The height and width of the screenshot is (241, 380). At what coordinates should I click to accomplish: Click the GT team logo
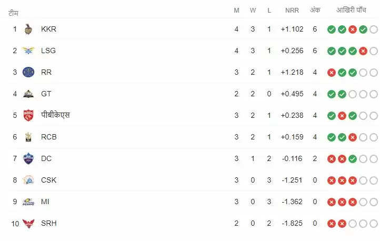[x=28, y=94]
